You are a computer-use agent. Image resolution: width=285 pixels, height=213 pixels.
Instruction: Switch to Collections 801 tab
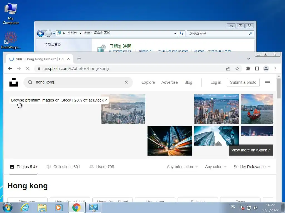(x=63, y=167)
